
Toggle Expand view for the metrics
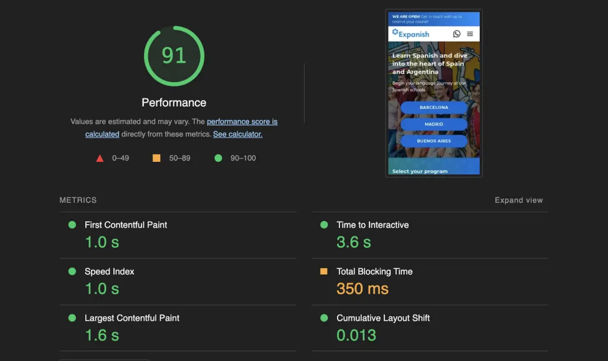click(x=518, y=200)
